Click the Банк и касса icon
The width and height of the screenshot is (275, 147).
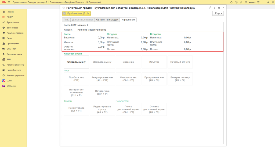click(x=3, y=28)
